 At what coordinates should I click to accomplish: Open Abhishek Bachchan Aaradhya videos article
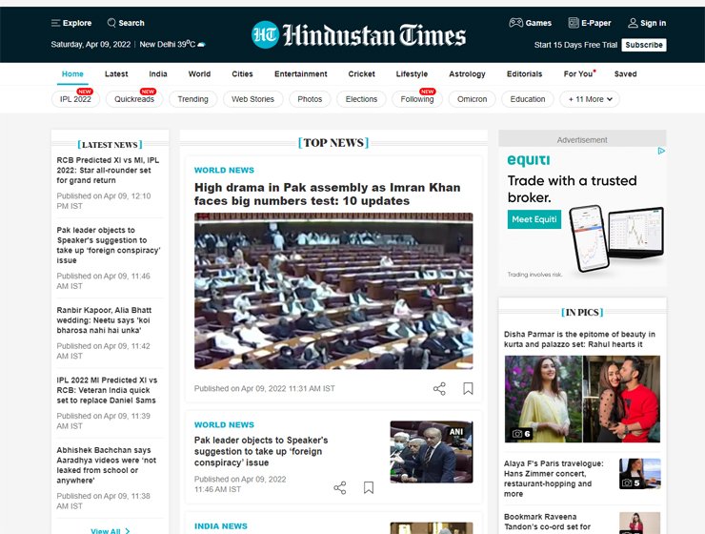[x=106, y=465]
